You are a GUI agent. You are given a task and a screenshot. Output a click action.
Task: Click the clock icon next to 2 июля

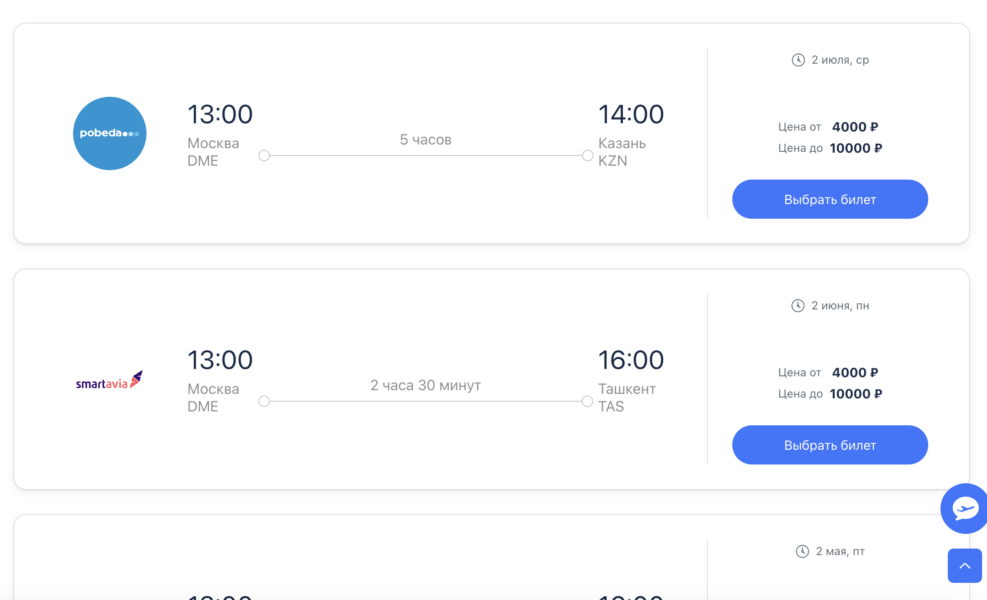(x=798, y=60)
